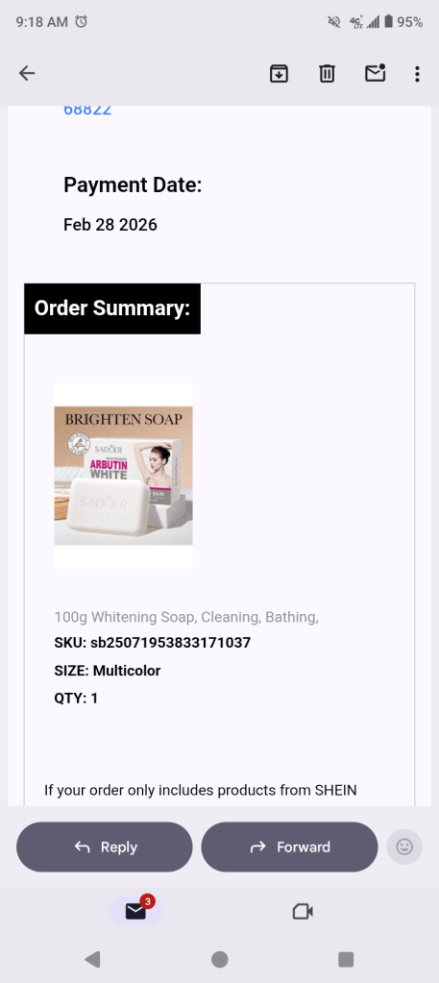The height and width of the screenshot is (983, 439).
Task: Tap the 100g Whitening Soap product title
Action: click(x=186, y=617)
